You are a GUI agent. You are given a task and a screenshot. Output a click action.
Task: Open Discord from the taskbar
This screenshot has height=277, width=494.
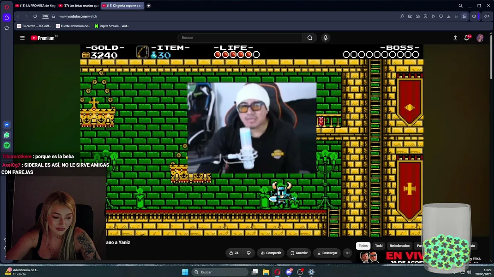click(x=289, y=272)
